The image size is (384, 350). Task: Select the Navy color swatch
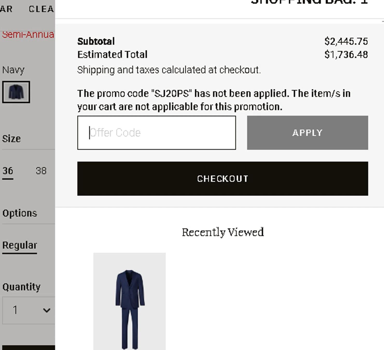pos(16,92)
